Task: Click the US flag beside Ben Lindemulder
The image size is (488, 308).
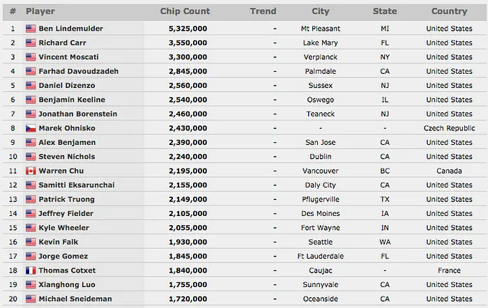Action: [31, 29]
